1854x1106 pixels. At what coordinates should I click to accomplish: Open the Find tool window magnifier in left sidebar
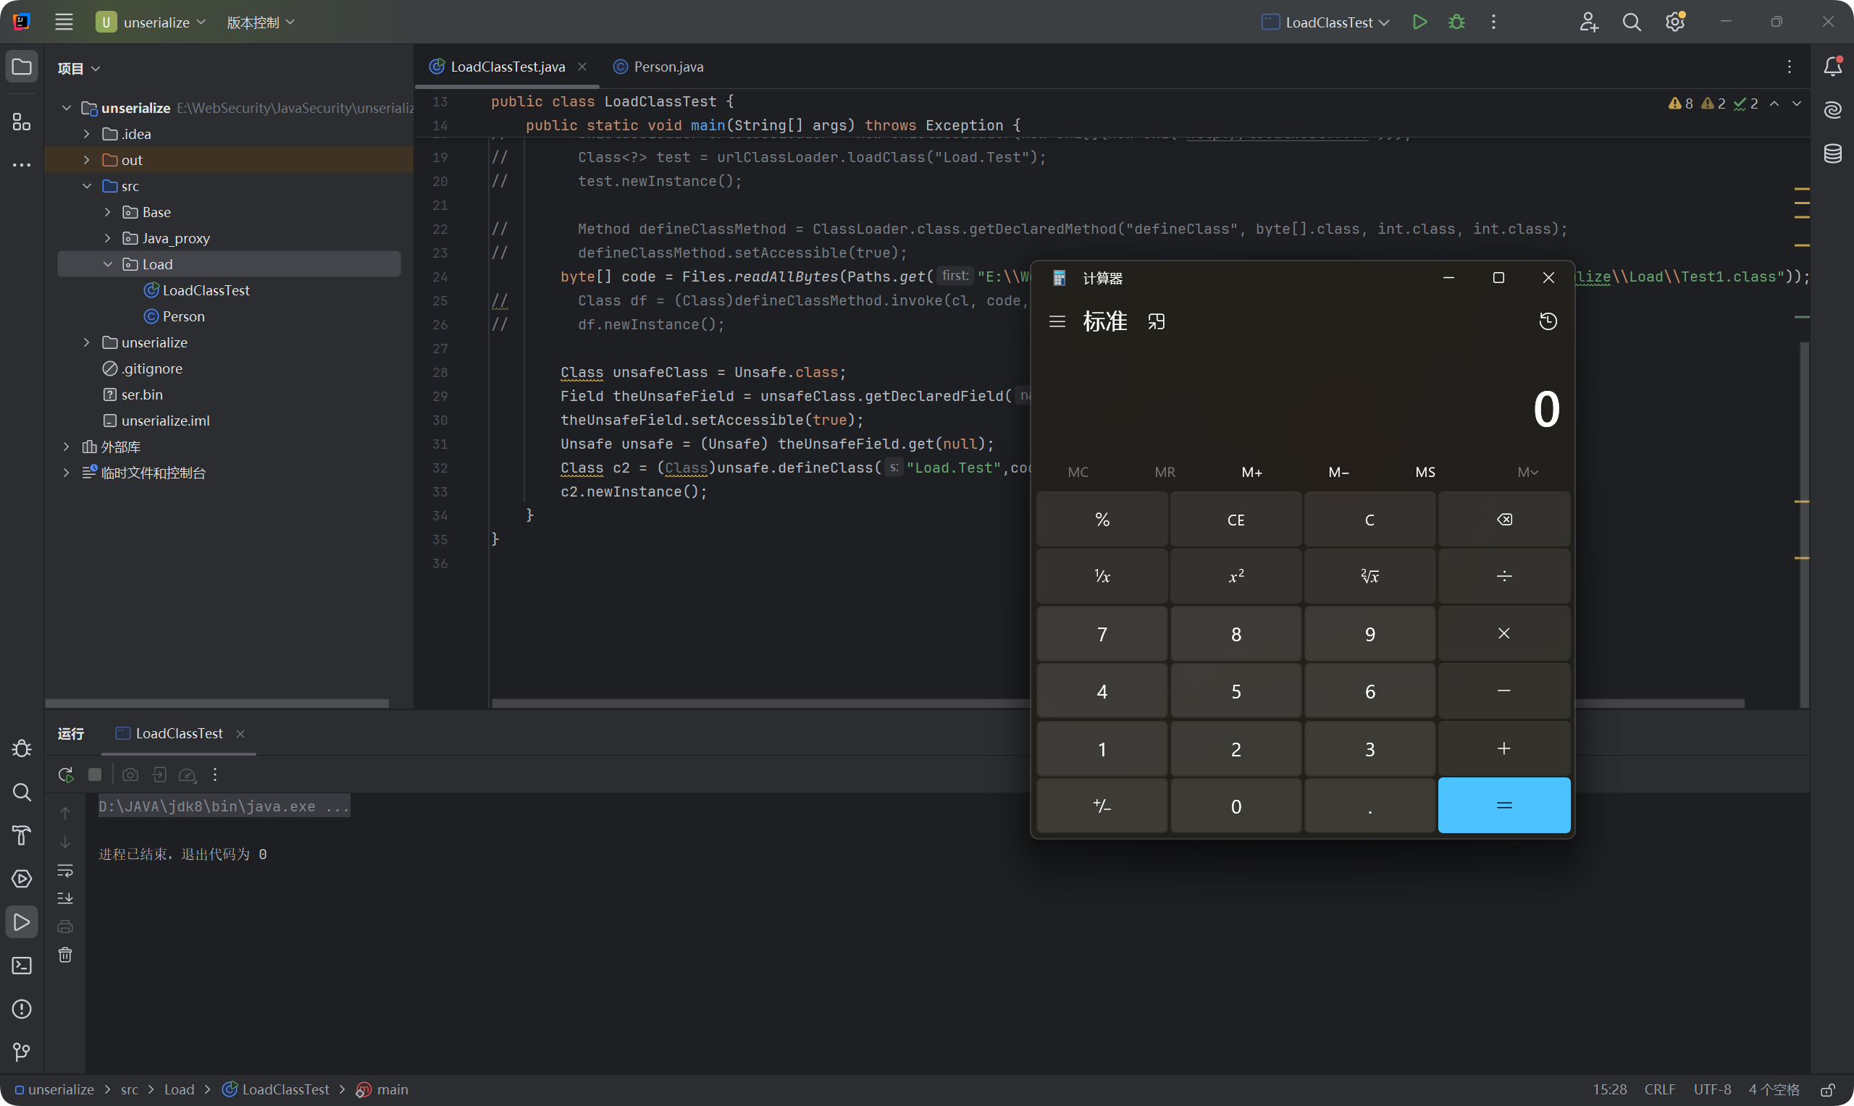pos(22,791)
